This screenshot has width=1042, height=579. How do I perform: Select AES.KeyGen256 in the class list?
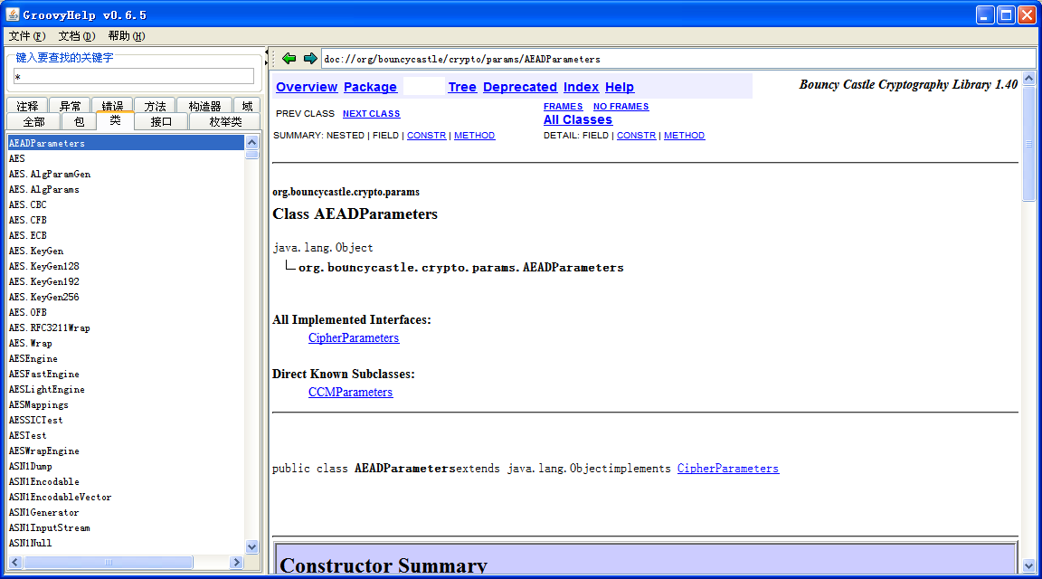click(x=126, y=297)
